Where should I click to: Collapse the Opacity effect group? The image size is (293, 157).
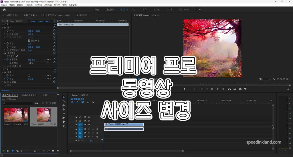click(3, 53)
